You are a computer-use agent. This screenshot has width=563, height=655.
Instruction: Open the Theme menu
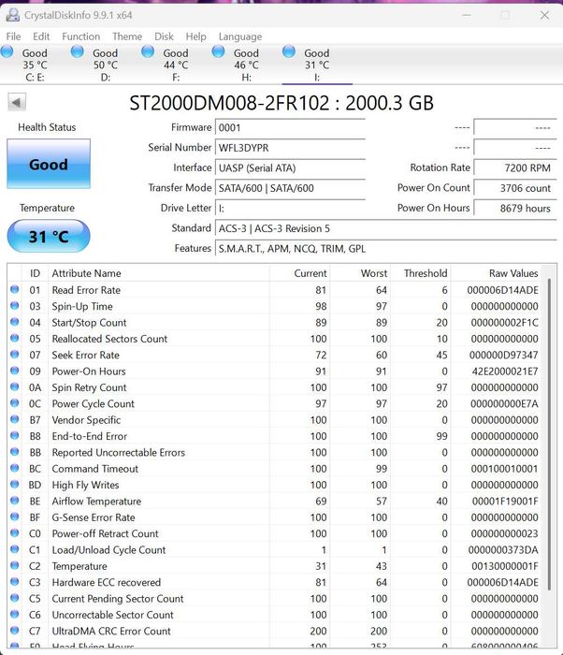click(x=127, y=36)
